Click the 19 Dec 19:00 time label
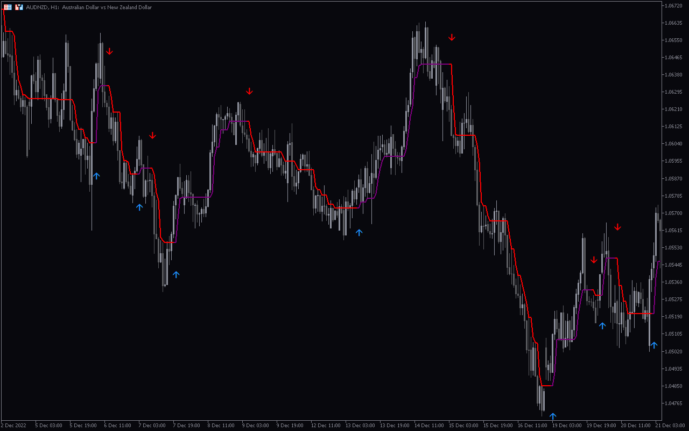The height and width of the screenshot is (431, 689). pyautogui.click(x=601, y=425)
